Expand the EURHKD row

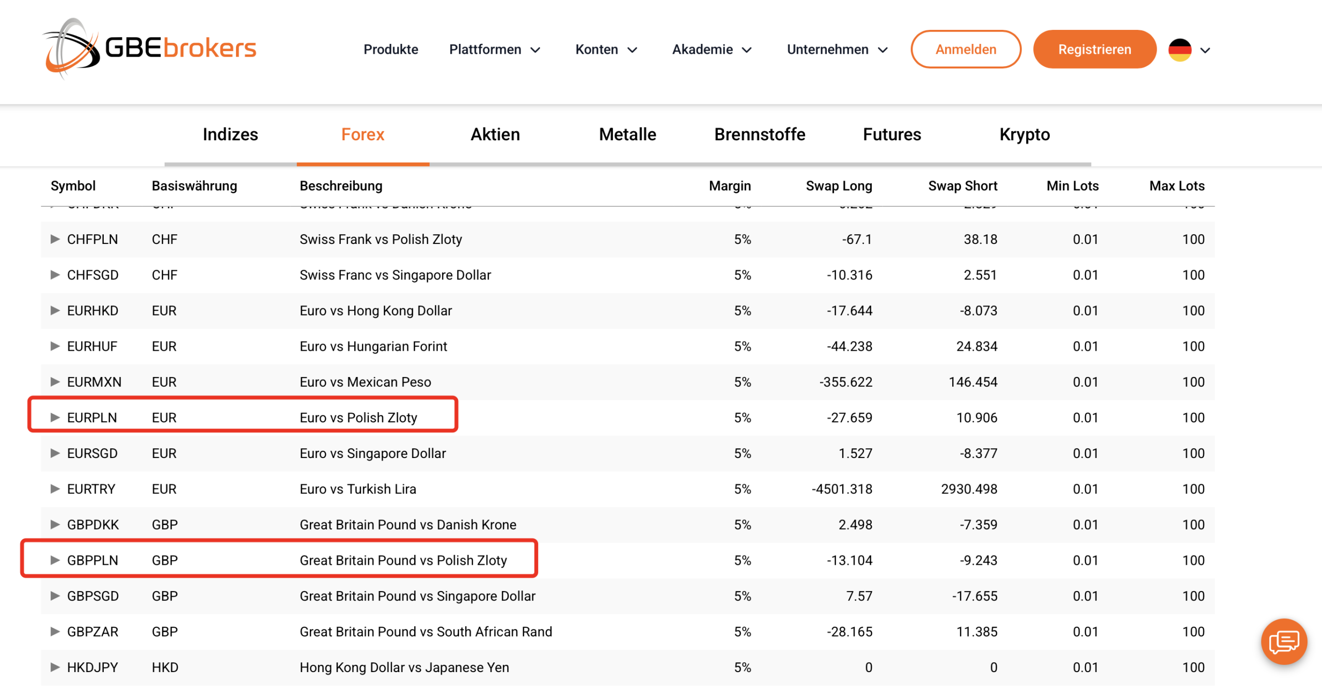[x=55, y=310]
